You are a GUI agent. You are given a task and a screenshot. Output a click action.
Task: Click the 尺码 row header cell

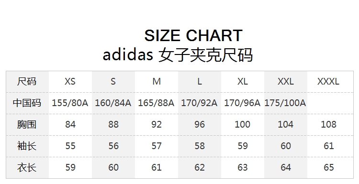coord(27,81)
